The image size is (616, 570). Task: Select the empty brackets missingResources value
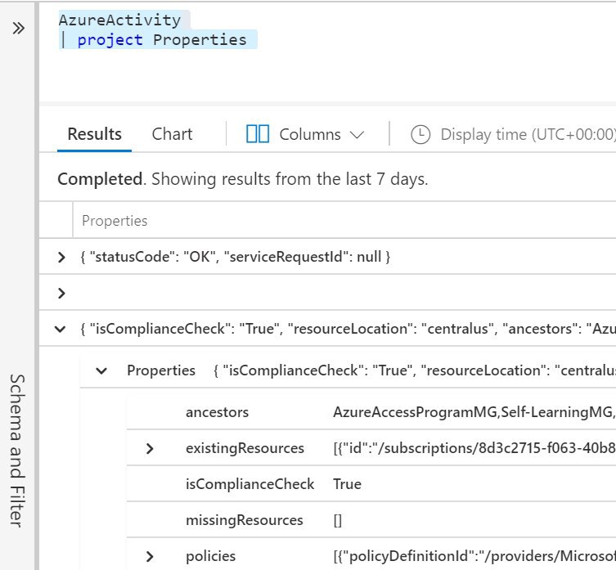[338, 521]
